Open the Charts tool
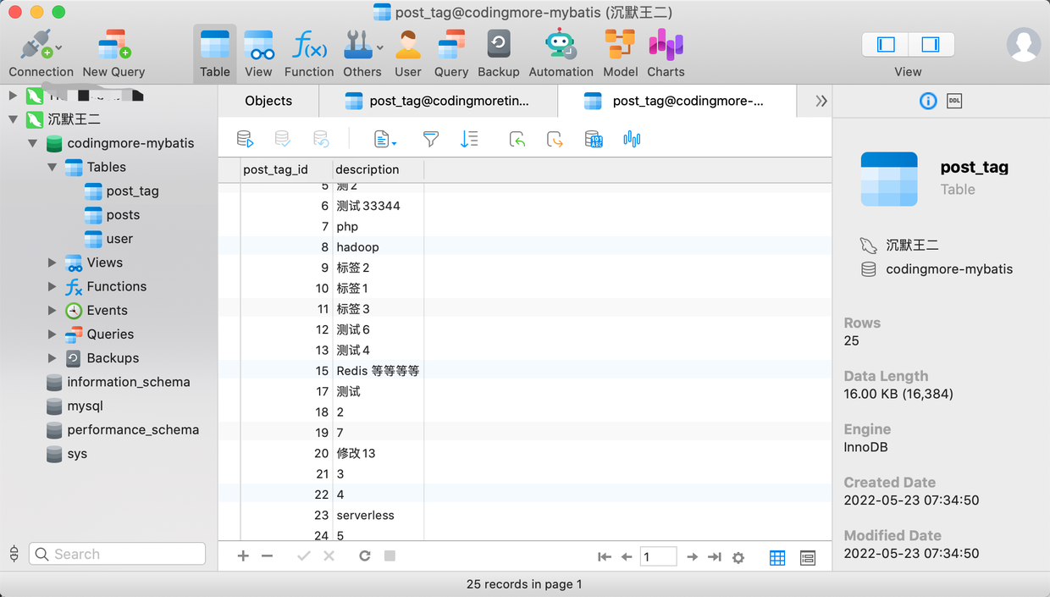 (x=666, y=53)
